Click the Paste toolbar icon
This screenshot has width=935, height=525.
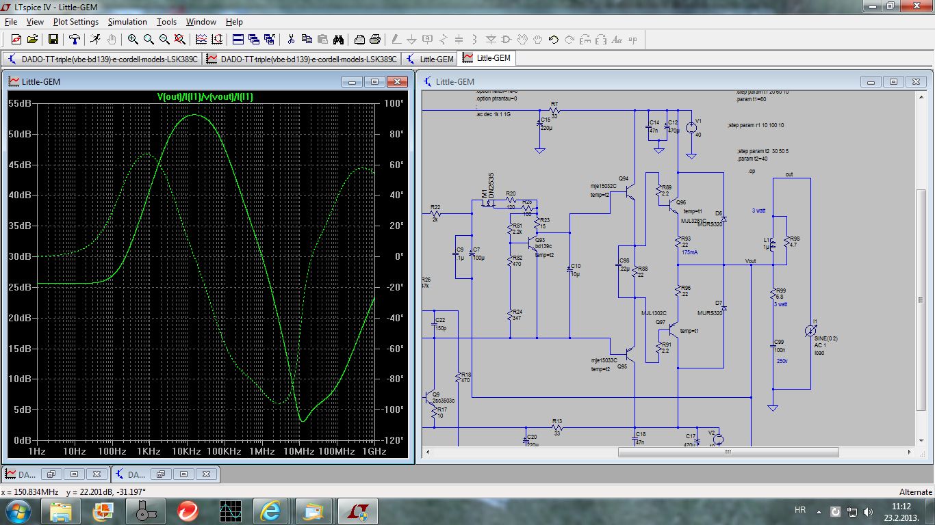pos(322,40)
